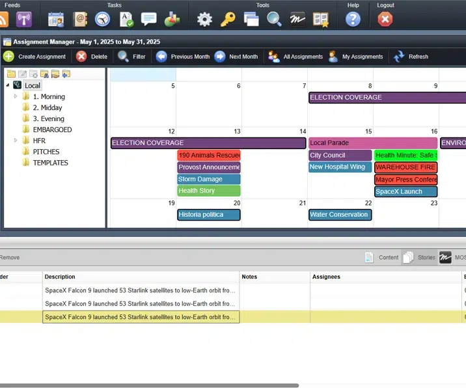Viewport: 466px width, 388px height.
Task: Click the Delete button
Action: pos(92,57)
